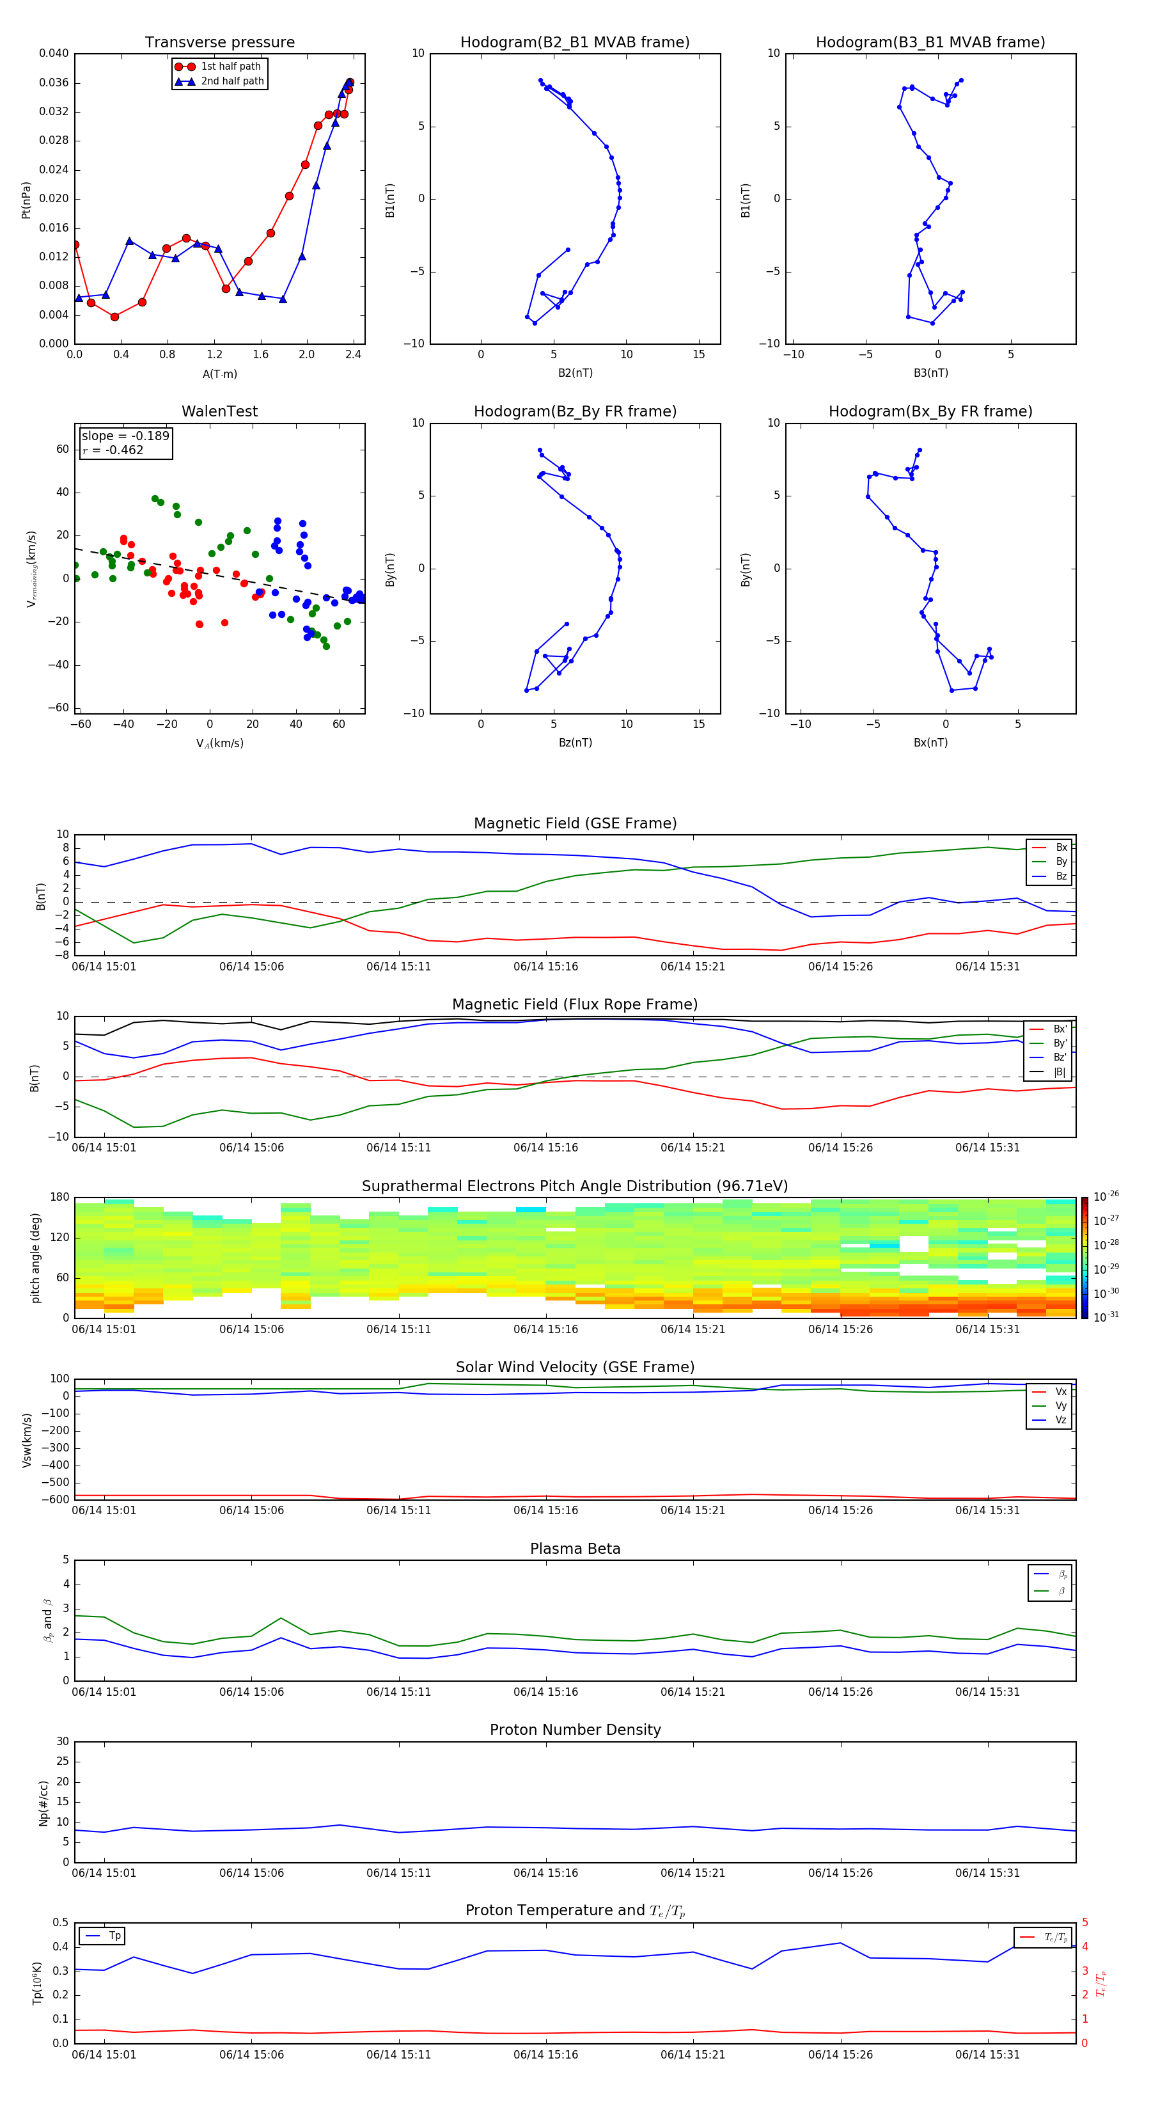This screenshot has height=2111, width=1151.
Task: Click the 'Hodogram(Bz_By FR frame)' title
Action: (x=575, y=411)
